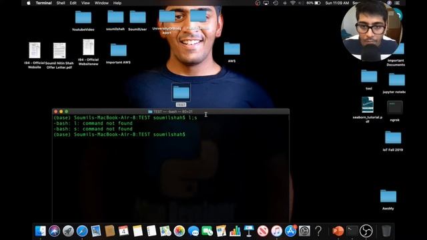
Task: Open iTunes music note in dock
Action: click(x=277, y=231)
